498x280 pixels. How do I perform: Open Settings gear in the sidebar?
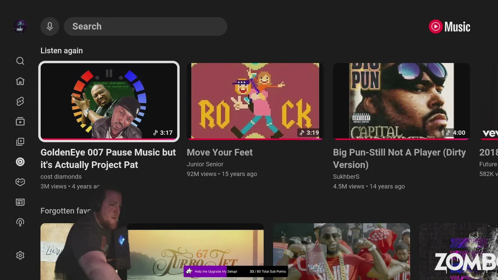(20, 255)
